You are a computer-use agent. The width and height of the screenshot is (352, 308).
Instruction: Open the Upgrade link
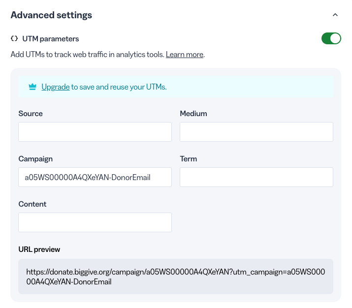55,87
